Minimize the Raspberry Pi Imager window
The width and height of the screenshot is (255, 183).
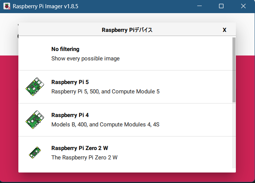[199, 6]
